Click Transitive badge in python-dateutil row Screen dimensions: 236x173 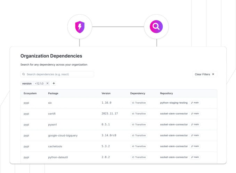[139, 157]
